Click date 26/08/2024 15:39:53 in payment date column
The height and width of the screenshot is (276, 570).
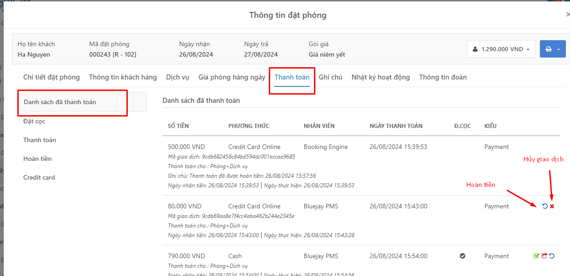pos(398,147)
